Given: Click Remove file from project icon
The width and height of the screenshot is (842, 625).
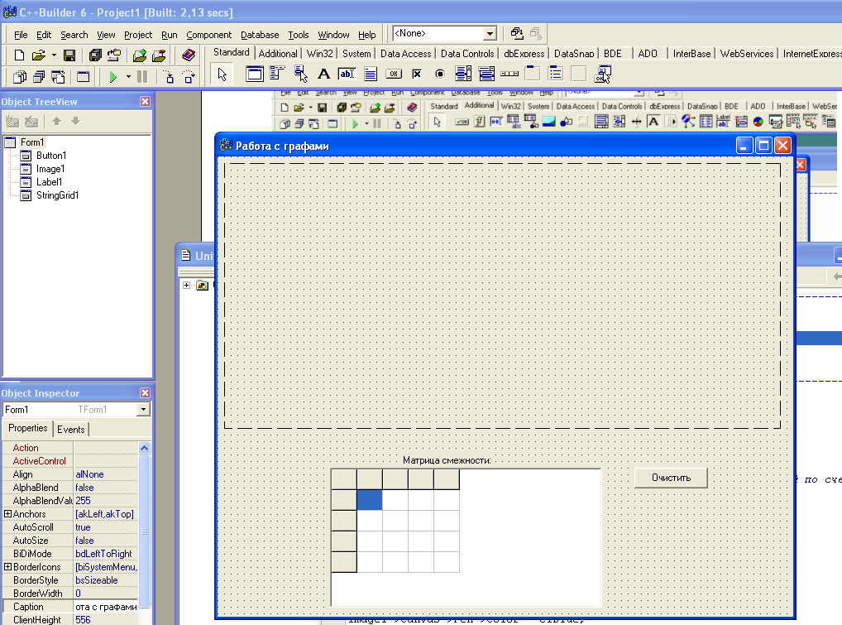Looking at the screenshot, I should tap(159, 55).
